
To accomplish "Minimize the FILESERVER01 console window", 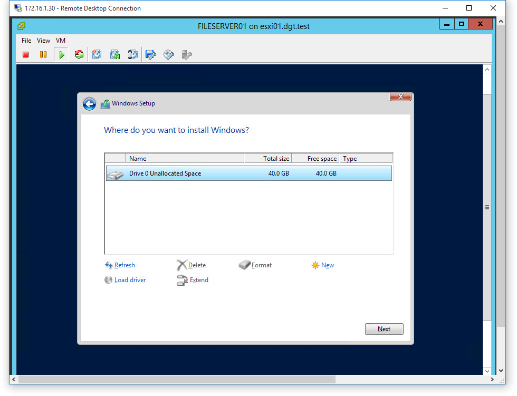I will 447,24.
